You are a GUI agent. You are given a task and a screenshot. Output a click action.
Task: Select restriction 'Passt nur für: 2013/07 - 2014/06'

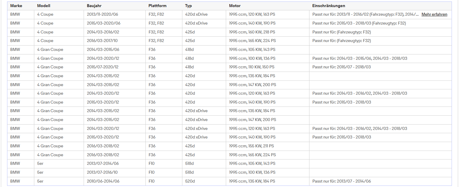[342, 181]
